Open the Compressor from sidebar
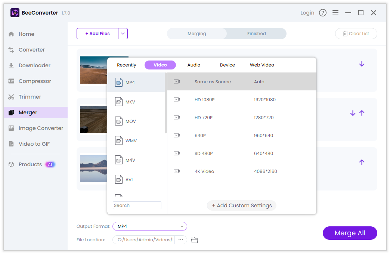390x254 pixels. 35,81
